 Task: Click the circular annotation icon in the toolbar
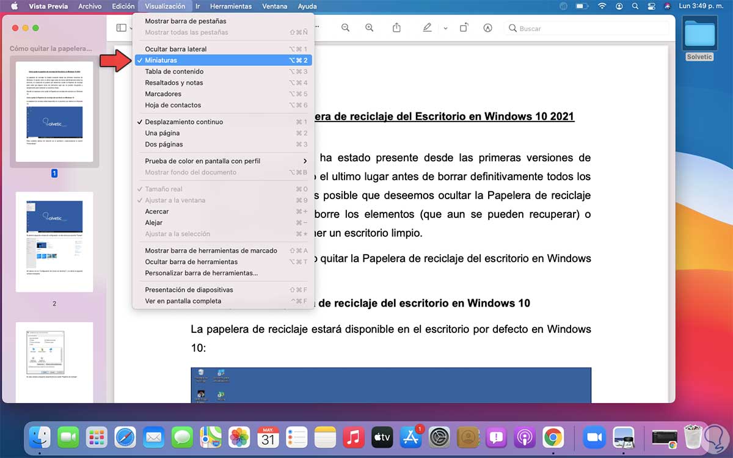point(488,27)
